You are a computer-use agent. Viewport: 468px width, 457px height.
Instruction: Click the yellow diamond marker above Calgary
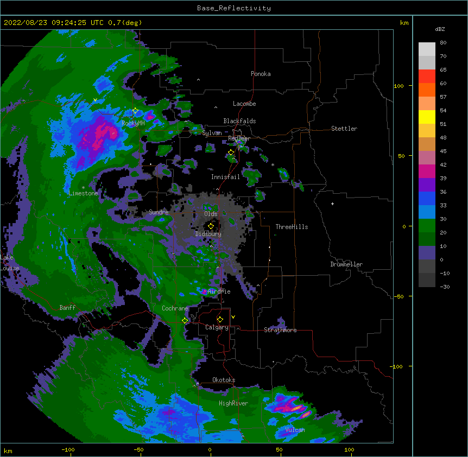(x=220, y=320)
